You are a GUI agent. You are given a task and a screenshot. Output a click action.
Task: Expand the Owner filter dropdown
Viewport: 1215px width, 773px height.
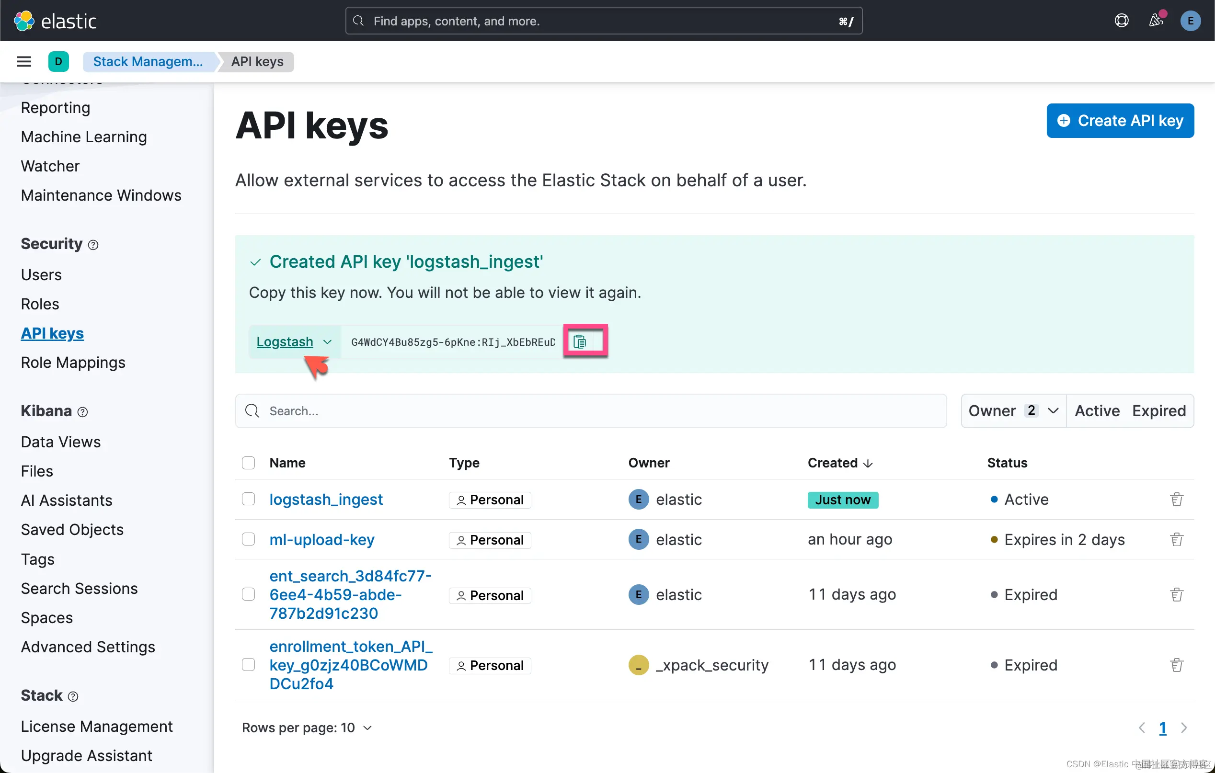(1013, 411)
